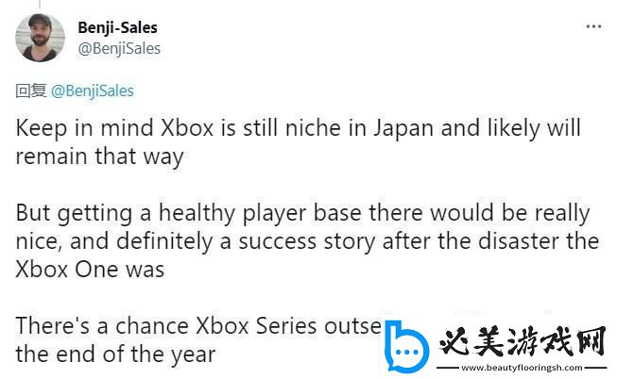The height and width of the screenshot is (379, 617).
Task: Click the "Xbox One was" text line
Action: tap(92, 270)
